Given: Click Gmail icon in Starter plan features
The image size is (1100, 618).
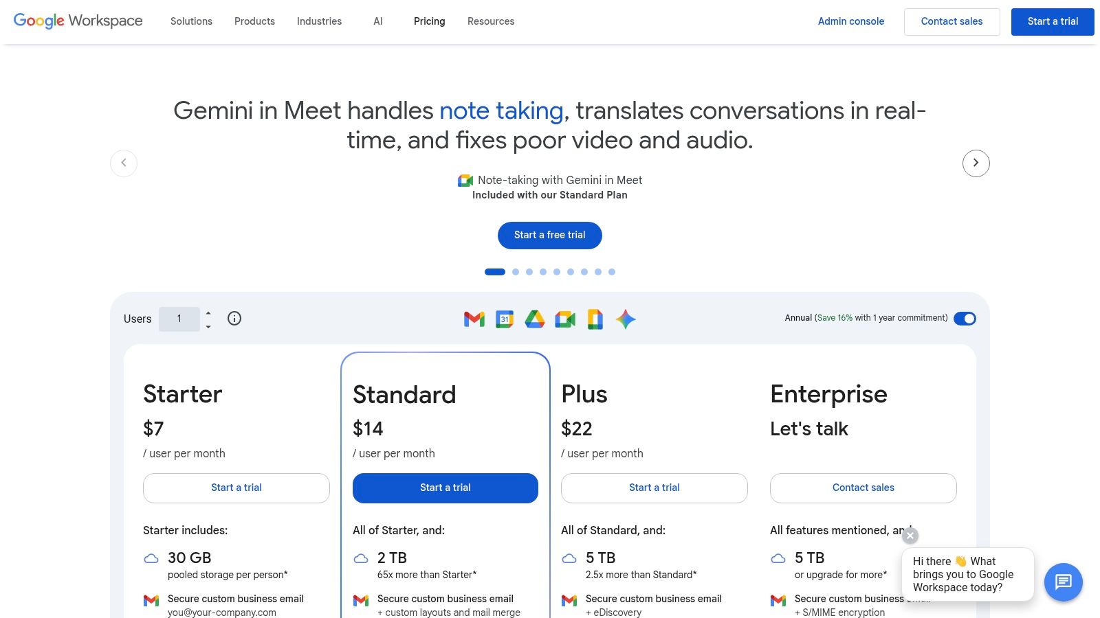Looking at the screenshot, I should [151, 600].
